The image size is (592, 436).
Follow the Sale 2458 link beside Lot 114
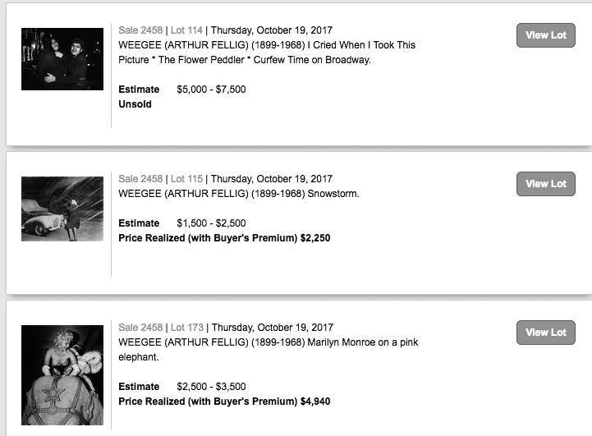pyautogui.click(x=140, y=30)
